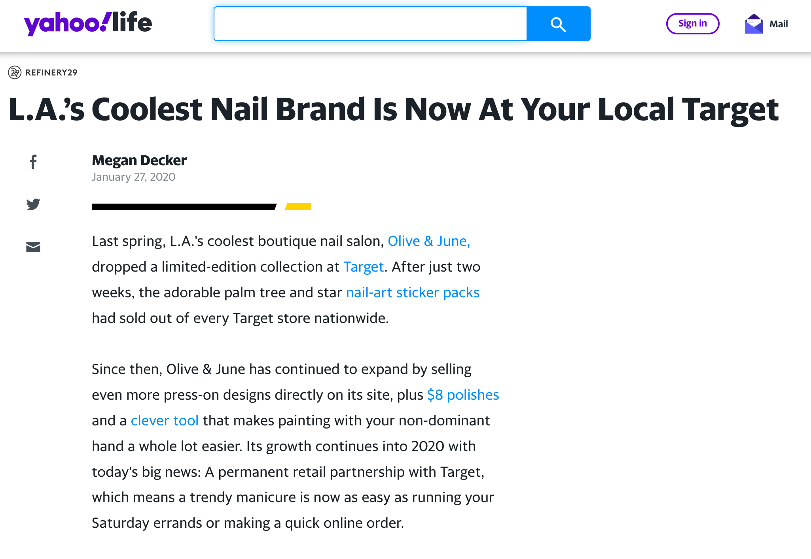Click the yellow accent bar under byline
Viewport: 811px width, 559px height.
pos(298,206)
